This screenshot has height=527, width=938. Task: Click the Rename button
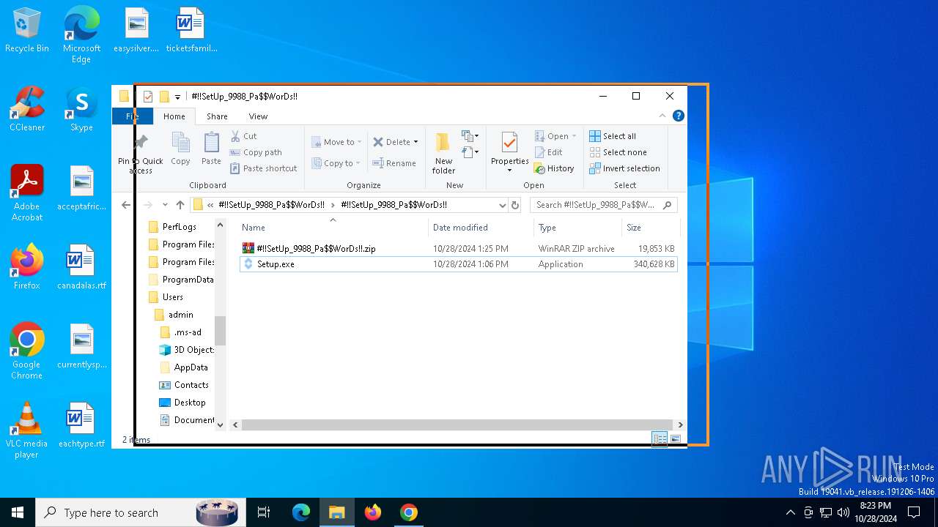tap(394, 163)
